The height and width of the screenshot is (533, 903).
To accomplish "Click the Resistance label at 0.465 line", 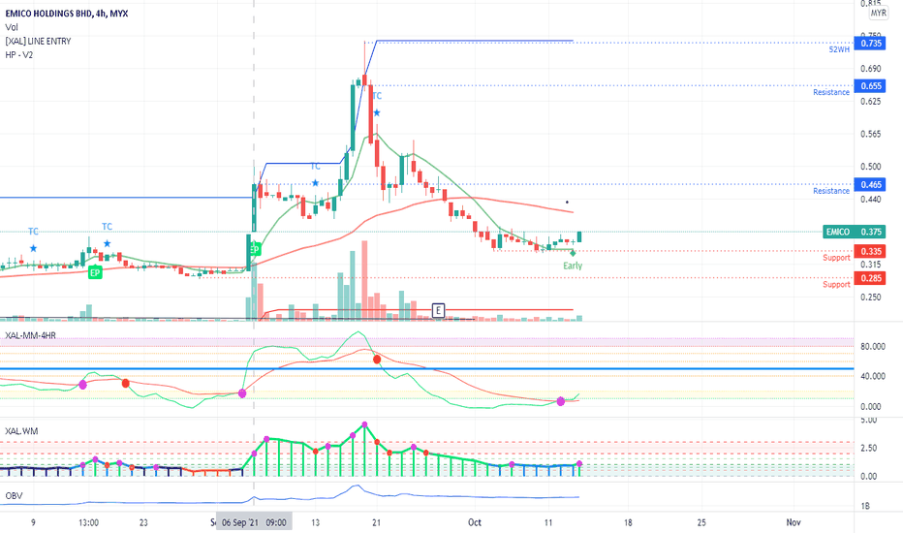I will (x=831, y=191).
